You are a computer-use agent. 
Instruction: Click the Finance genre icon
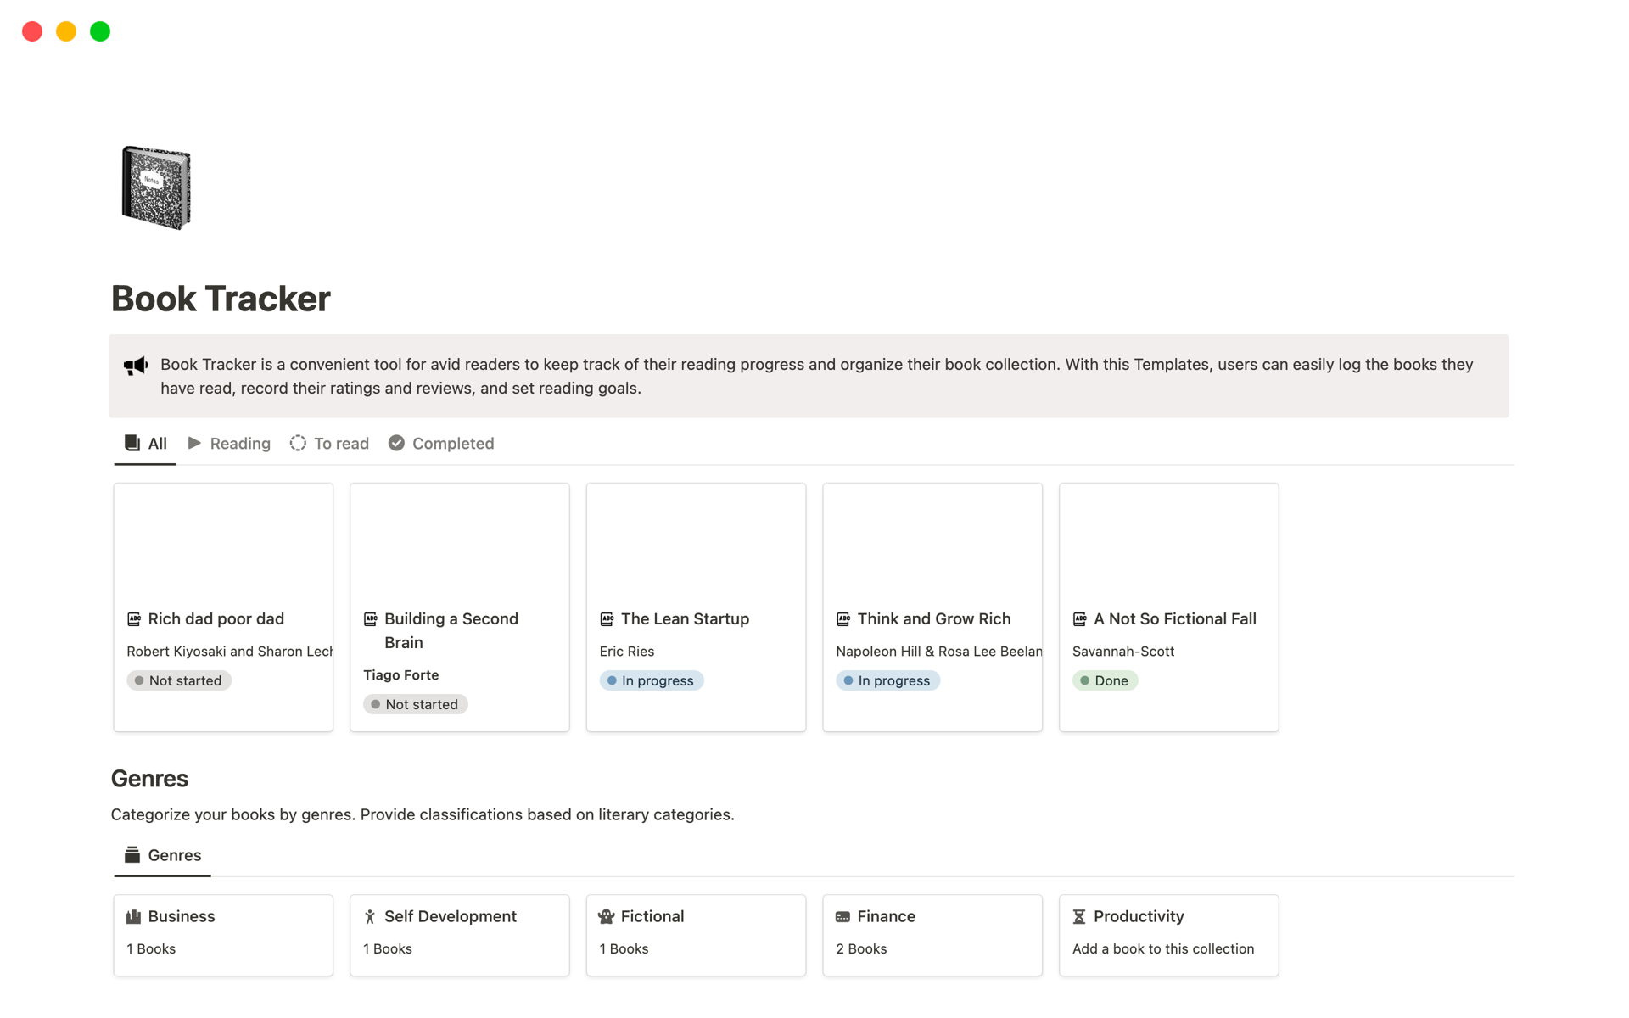click(x=843, y=916)
